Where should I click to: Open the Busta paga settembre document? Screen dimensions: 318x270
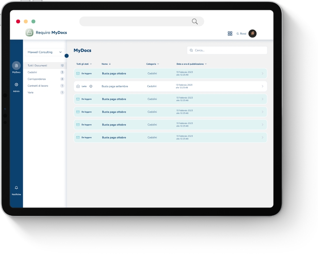point(170,86)
